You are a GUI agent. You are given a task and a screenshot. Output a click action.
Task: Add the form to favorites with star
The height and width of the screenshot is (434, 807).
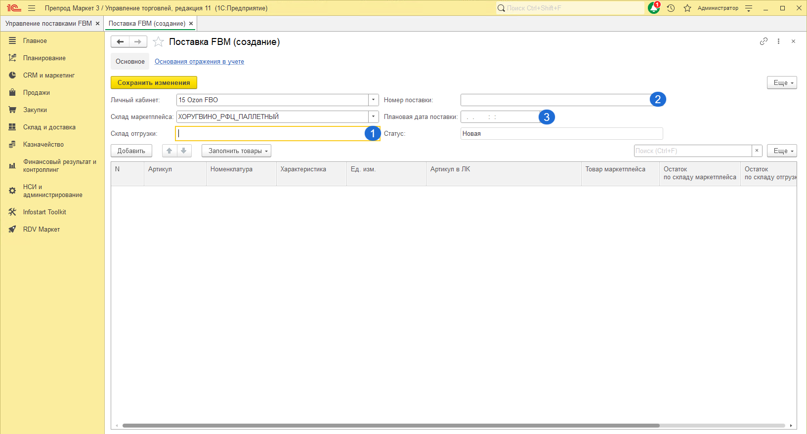point(158,42)
